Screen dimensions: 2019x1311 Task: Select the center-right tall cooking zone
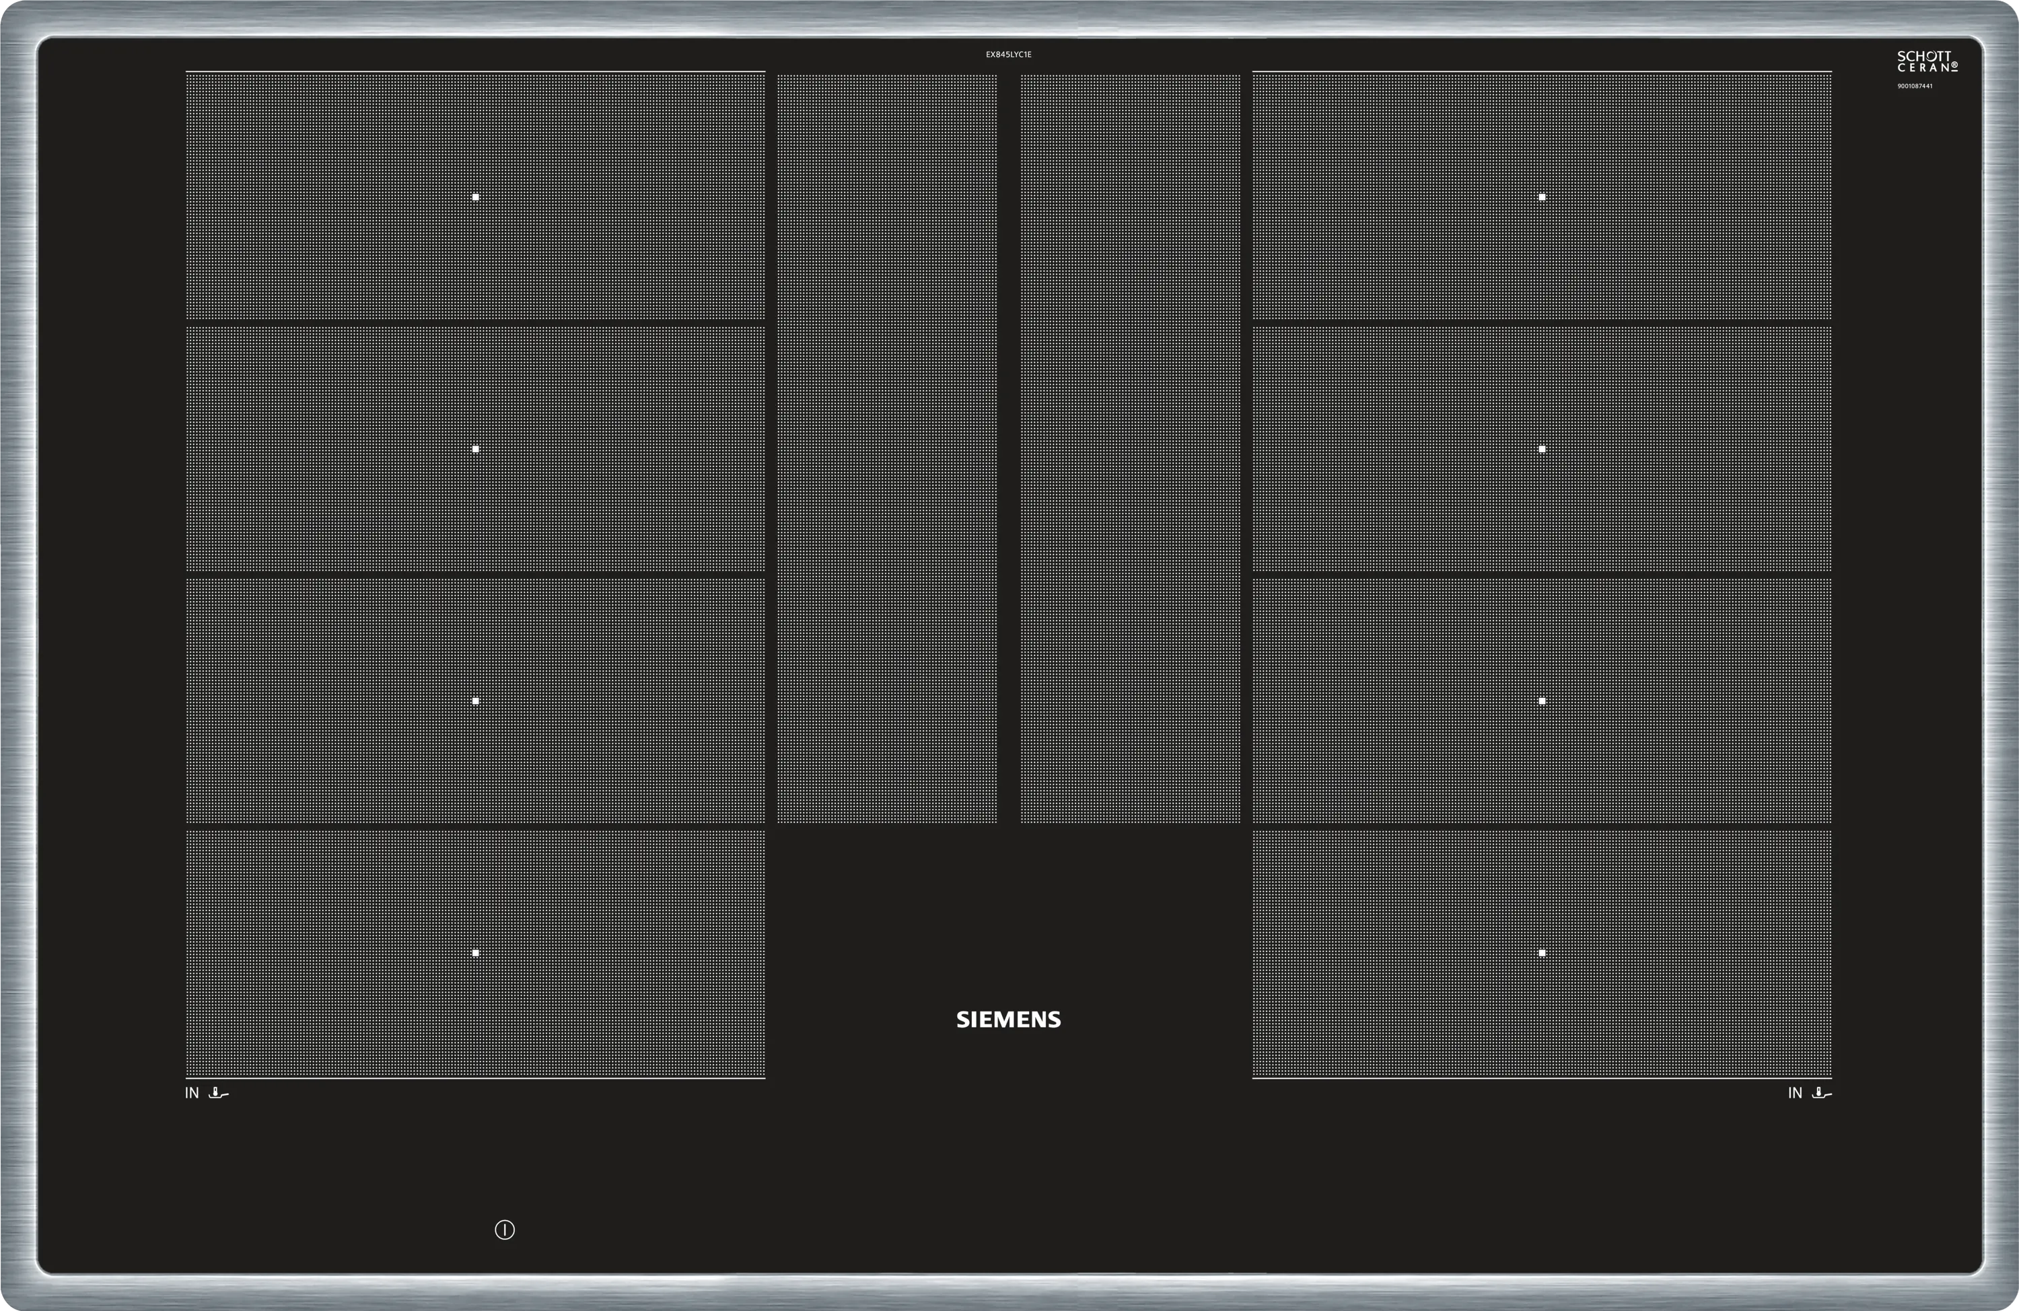click(1130, 448)
